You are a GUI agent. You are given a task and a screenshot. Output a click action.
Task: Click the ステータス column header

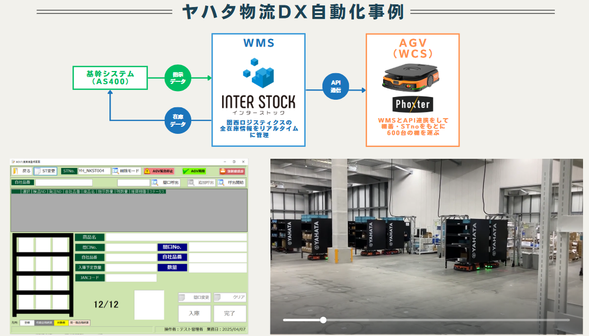(157, 192)
